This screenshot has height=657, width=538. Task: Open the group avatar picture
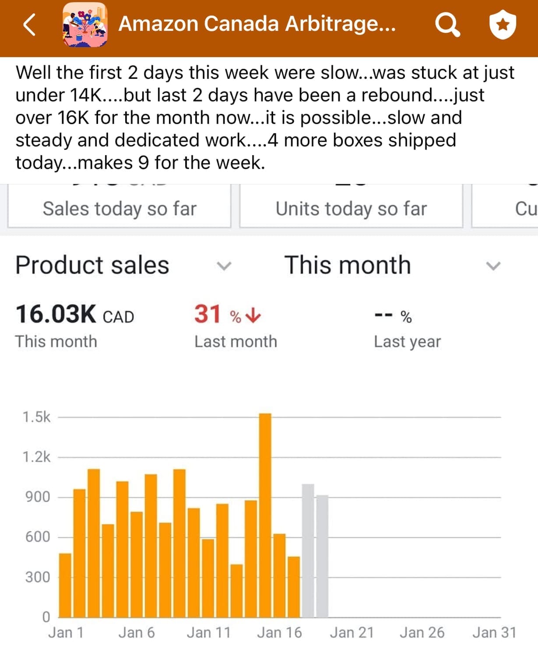[84, 25]
